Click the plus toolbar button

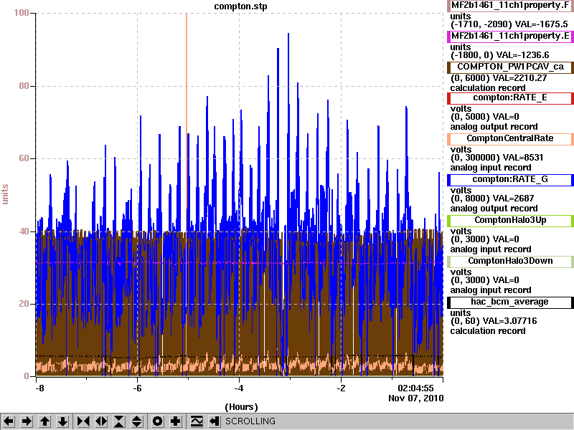click(x=175, y=421)
